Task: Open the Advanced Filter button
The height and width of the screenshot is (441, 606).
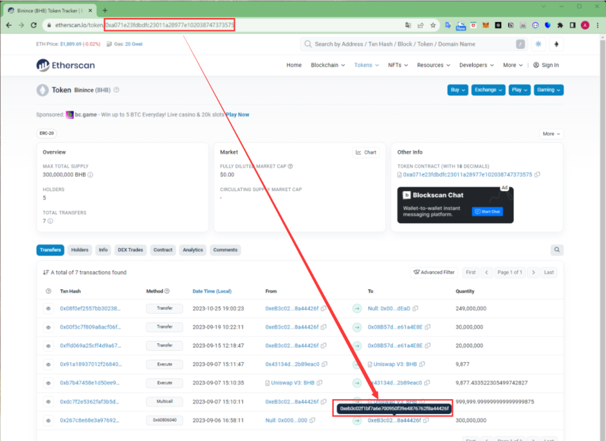Action: [x=433, y=272]
